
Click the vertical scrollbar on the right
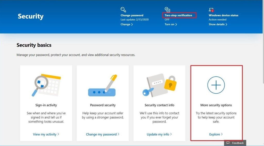click(x=262, y=72)
